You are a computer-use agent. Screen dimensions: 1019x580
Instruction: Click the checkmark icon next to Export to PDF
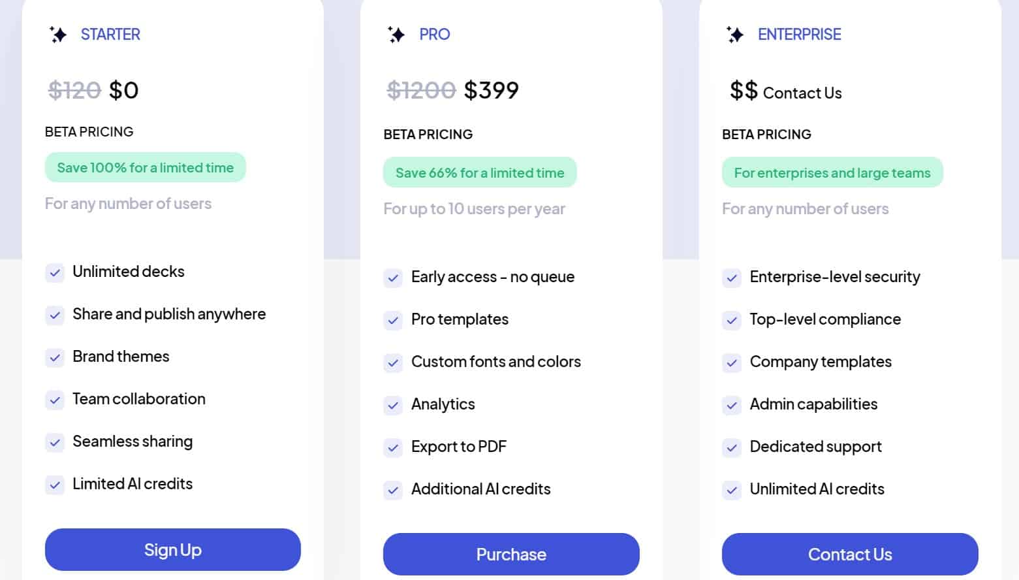tap(393, 447)
